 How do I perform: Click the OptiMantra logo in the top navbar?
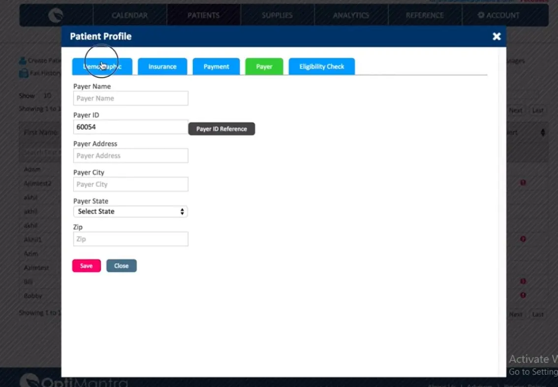click(x=56, y=15)
